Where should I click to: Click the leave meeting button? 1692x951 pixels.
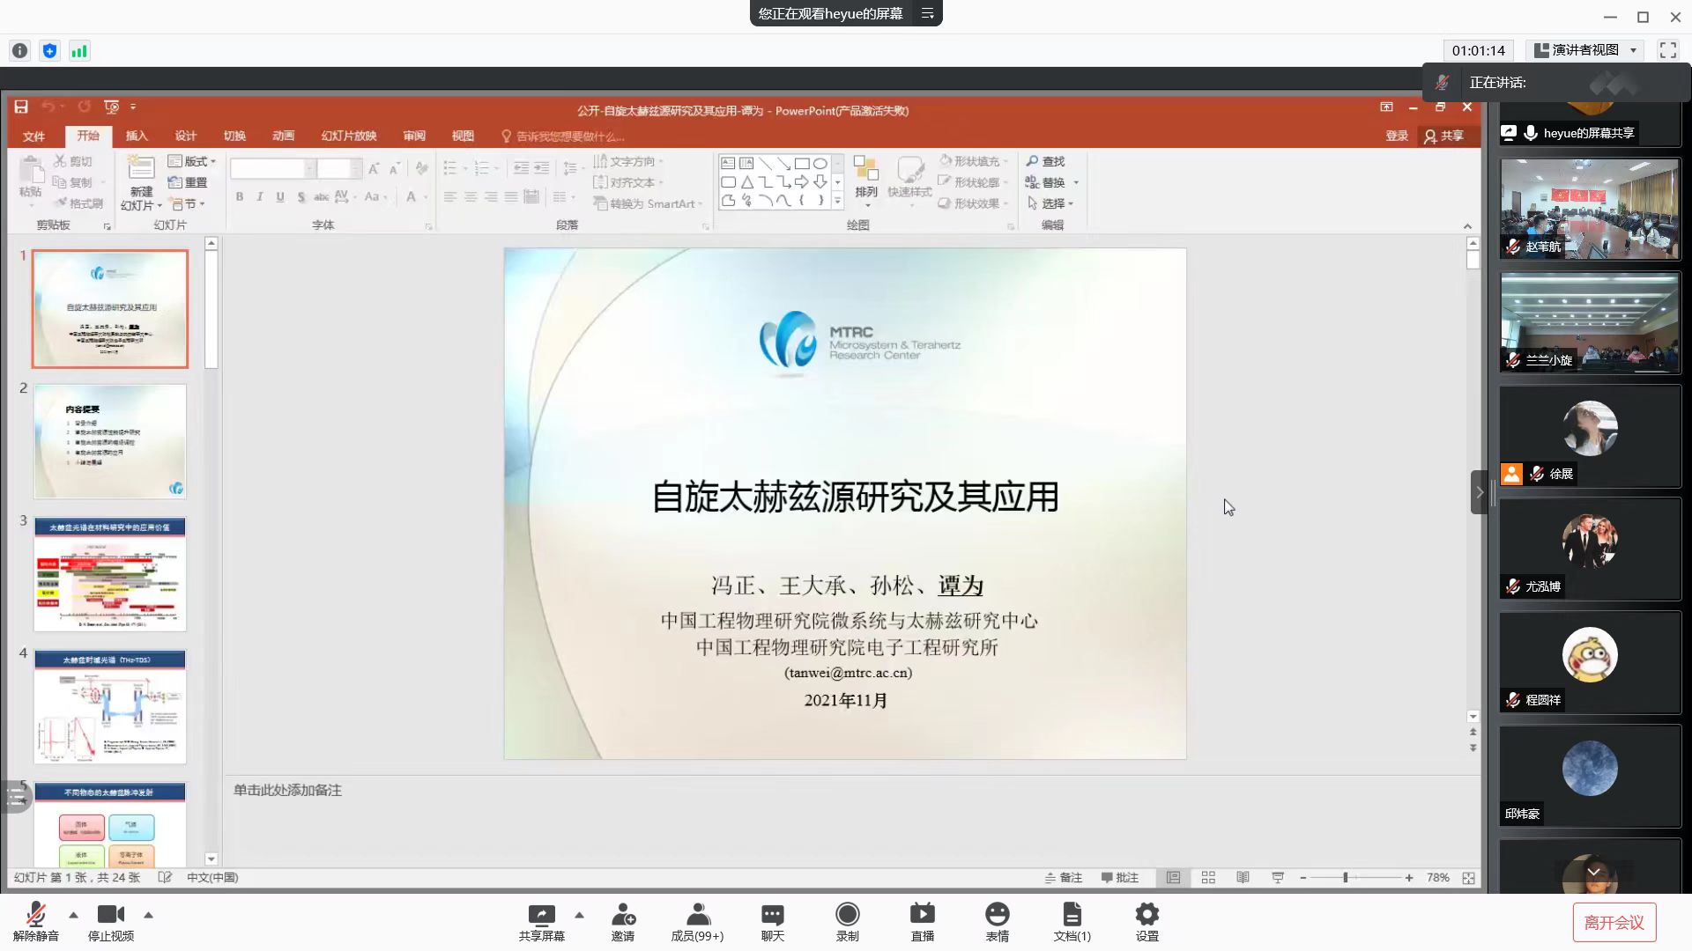pos(1614,922)
